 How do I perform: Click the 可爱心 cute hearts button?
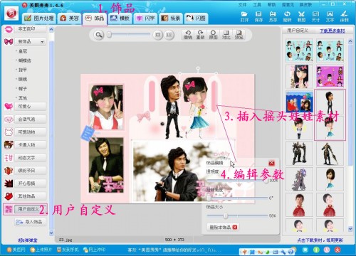(30, 107)
